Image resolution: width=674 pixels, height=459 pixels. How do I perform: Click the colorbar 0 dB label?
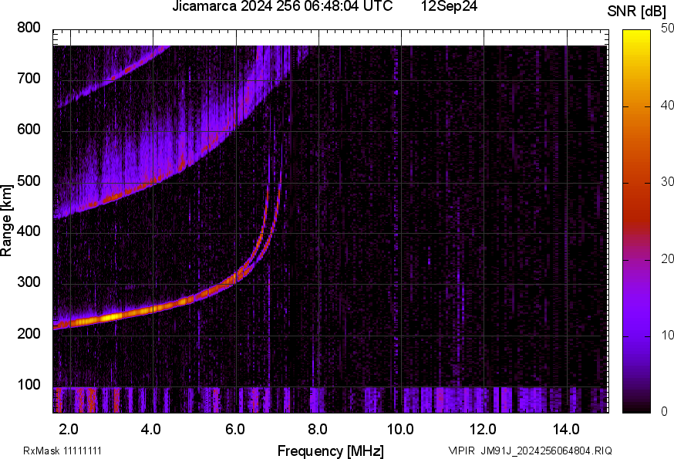(x=665, y=412)
